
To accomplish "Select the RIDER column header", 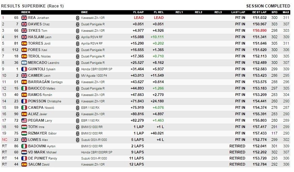I will point(26,12).
